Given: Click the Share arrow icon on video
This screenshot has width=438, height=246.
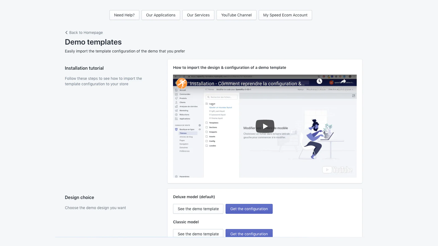Looking at the screenshot, I should click(x=343, y=81).
